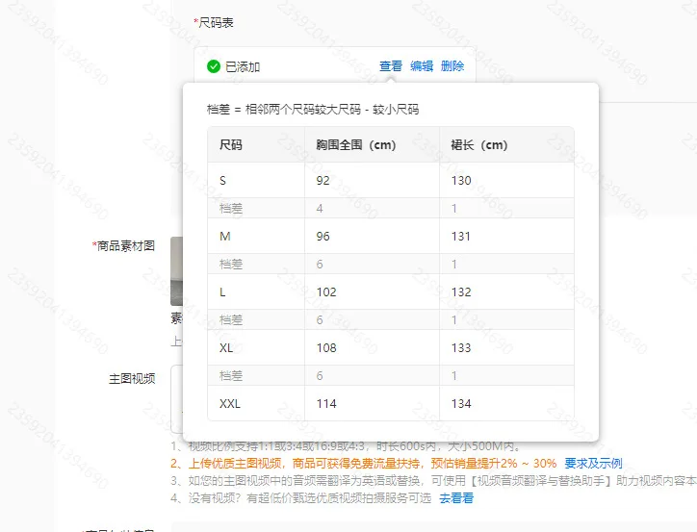Click bust value 102 in L row

[326, 292]
